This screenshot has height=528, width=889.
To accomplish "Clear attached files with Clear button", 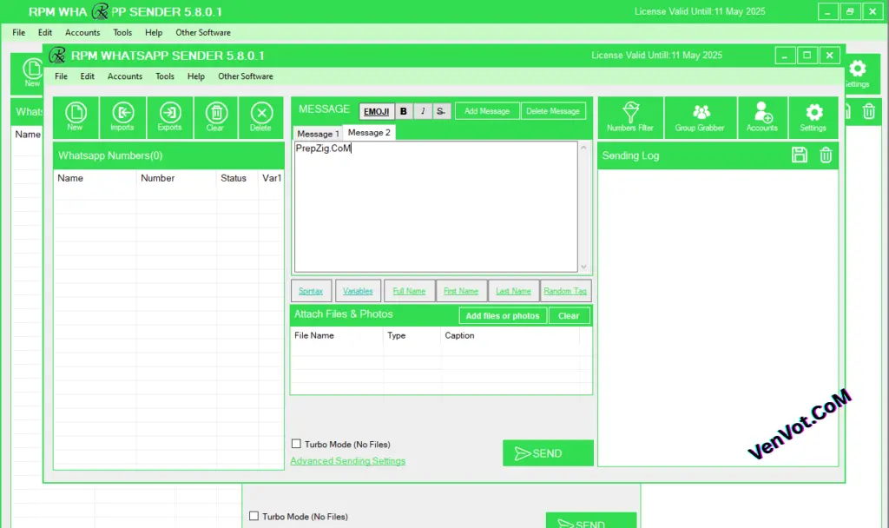I will pos(569,316).
